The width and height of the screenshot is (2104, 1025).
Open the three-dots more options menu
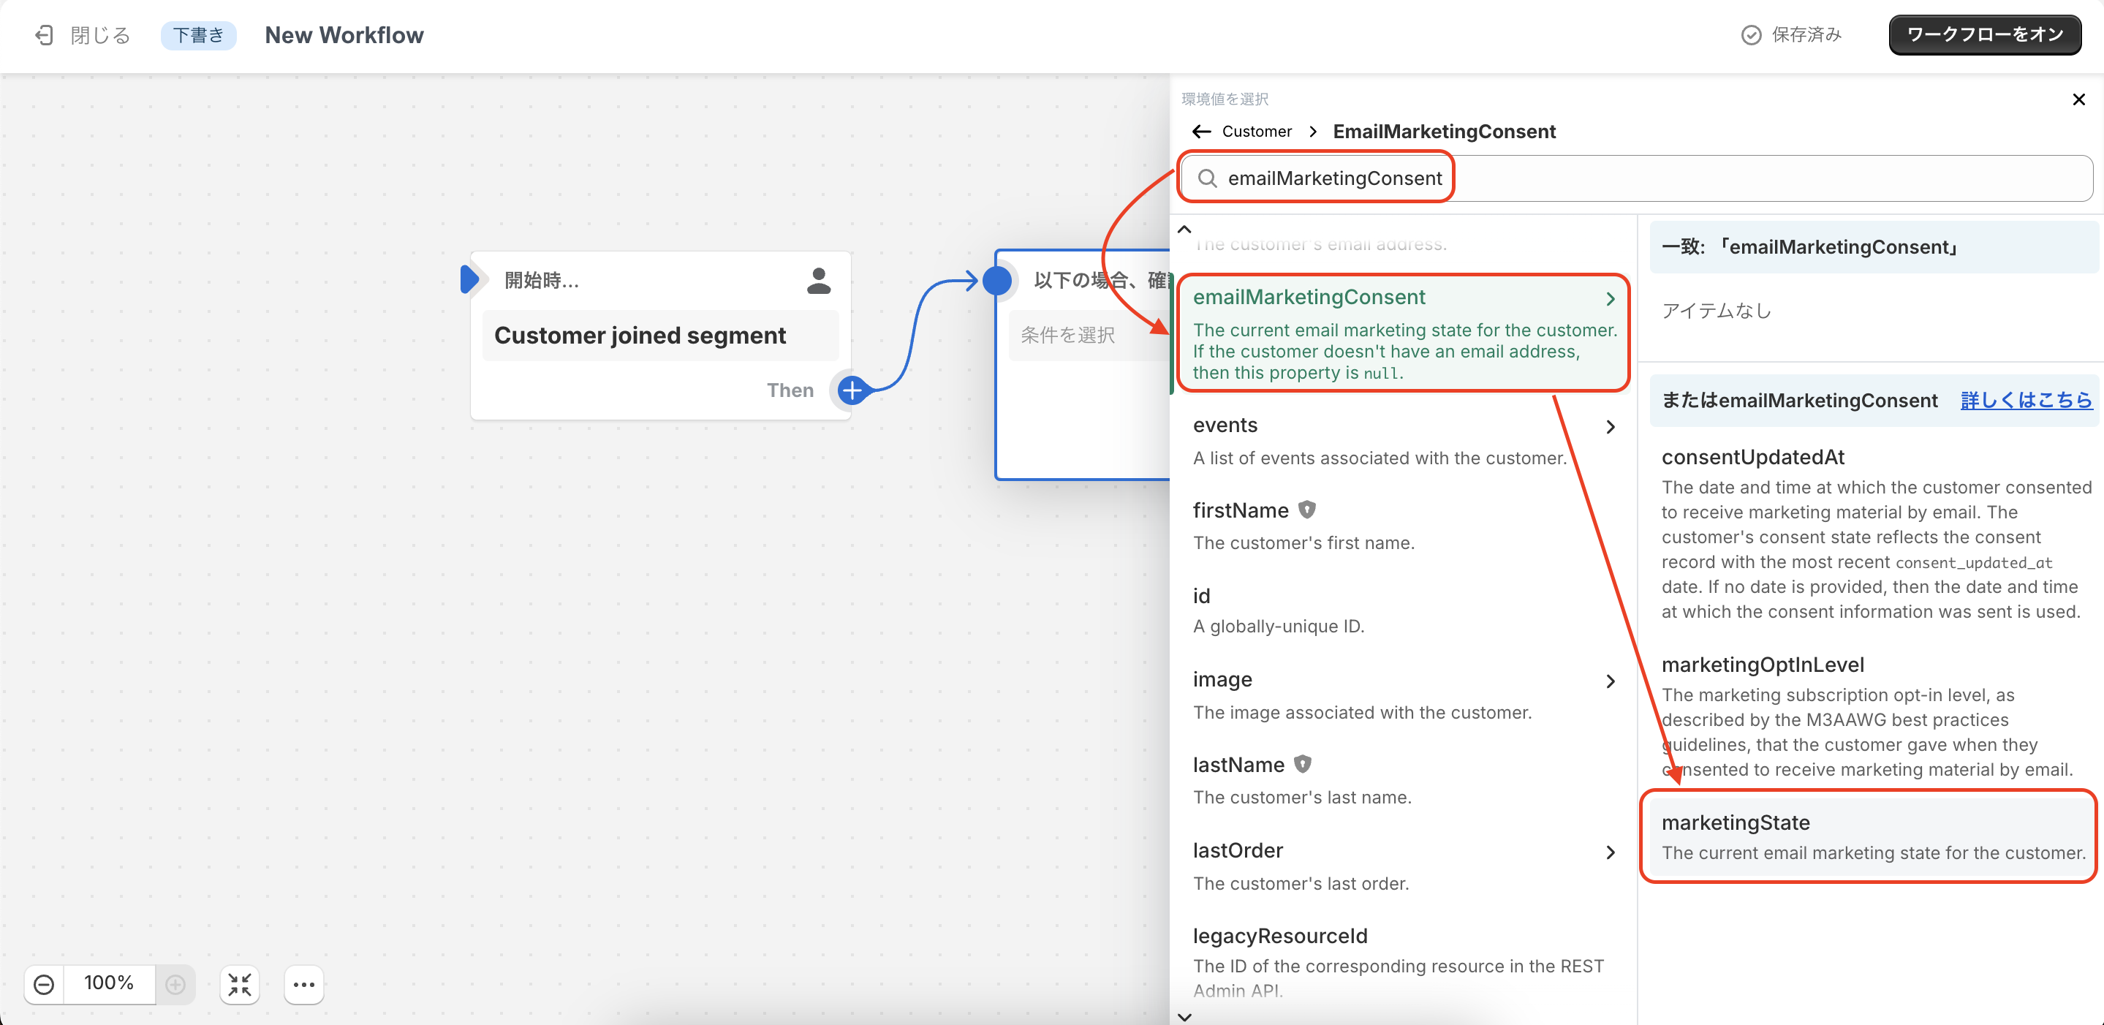(x=304, y=984)
